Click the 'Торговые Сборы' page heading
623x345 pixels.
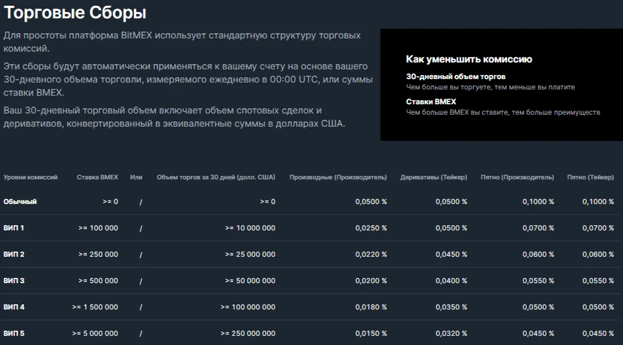pos(75,13)
